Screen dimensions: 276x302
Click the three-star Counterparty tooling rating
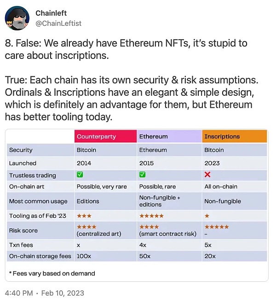click(83, 216)
